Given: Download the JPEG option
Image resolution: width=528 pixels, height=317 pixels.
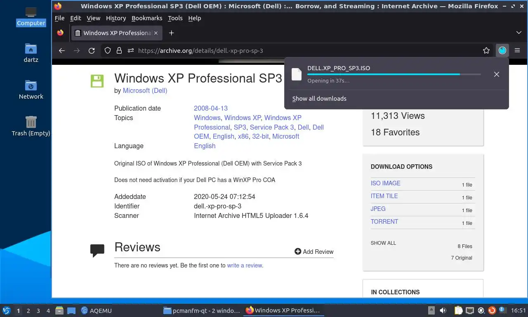Looking at the screenshot, I should pyautogui.click(x=378, y=209).
